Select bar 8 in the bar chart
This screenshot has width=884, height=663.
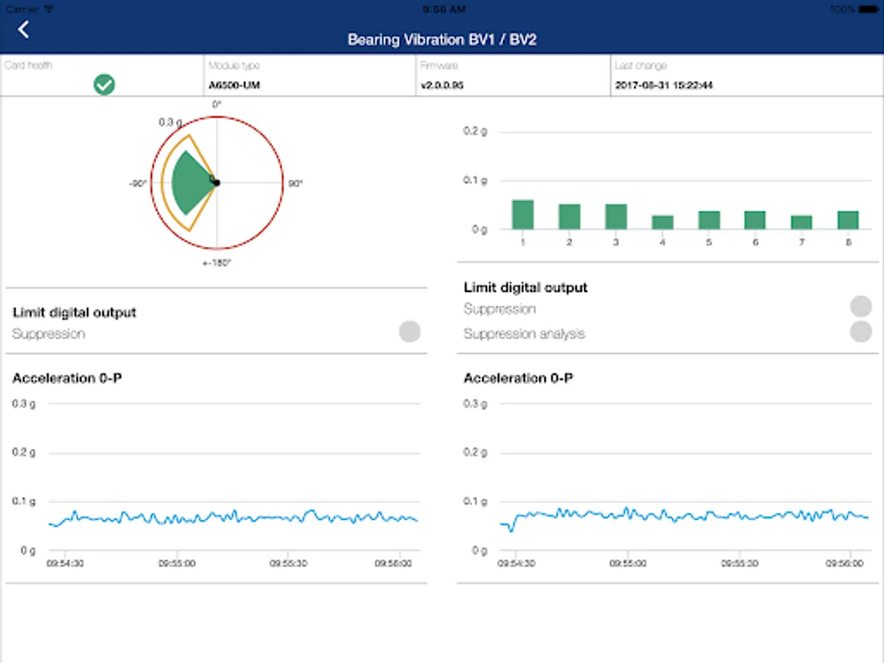(848, 220)
